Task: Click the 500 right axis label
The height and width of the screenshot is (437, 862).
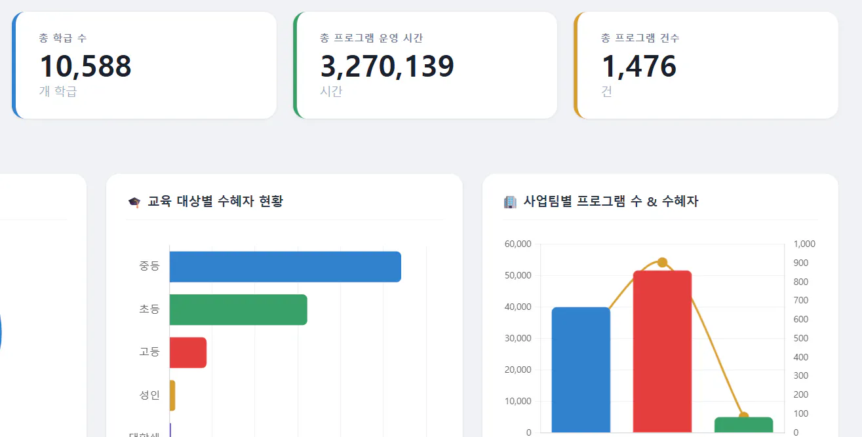Action: point(801,338)
